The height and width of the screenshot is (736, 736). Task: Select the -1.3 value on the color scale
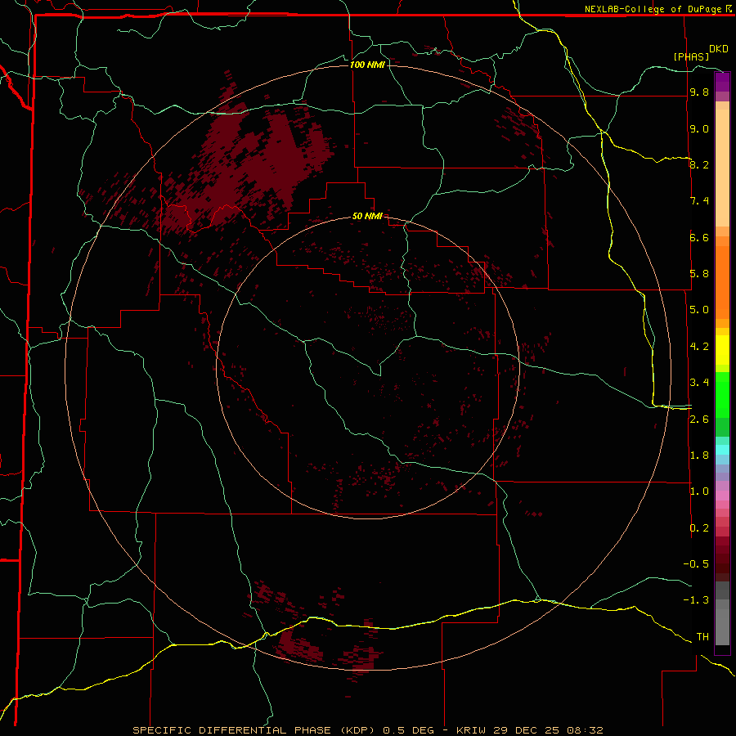click(x=696, y=600)
